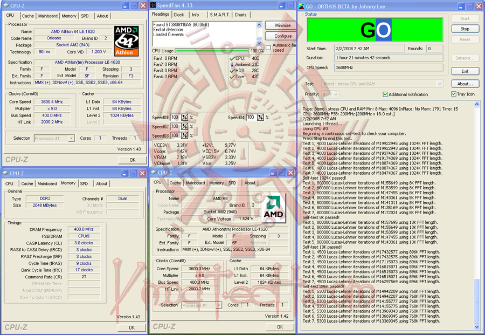Screen dimensions: 485x335
Task: Close the top-left CPU-Z window
Action: click(143, 5)
